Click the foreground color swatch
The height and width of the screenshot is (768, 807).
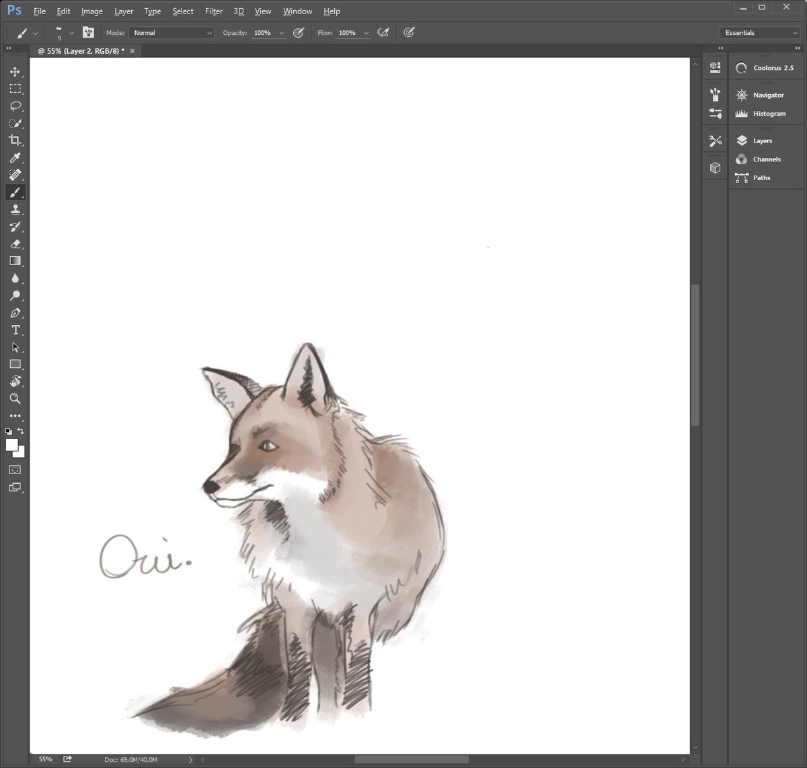11,445
